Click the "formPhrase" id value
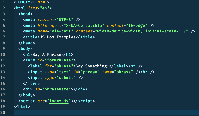 59,60
